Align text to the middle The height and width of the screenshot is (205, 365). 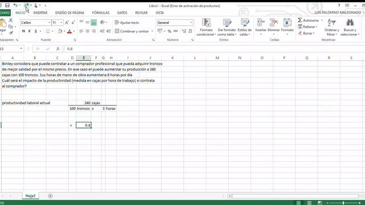click(87, 22)
